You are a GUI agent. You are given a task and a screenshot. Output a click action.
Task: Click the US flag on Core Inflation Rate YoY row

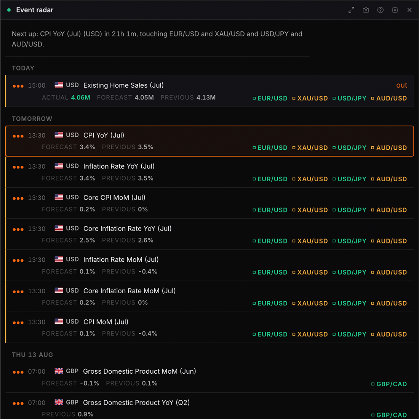pos(59,228)
